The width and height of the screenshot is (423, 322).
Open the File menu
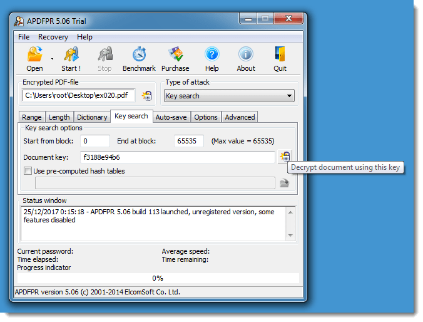point(24,37)
